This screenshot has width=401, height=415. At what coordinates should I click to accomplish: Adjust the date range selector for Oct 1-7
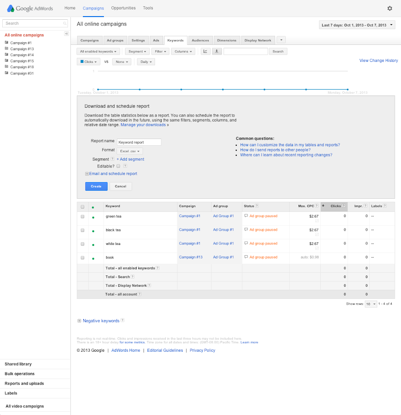click(x=357, y=25)
